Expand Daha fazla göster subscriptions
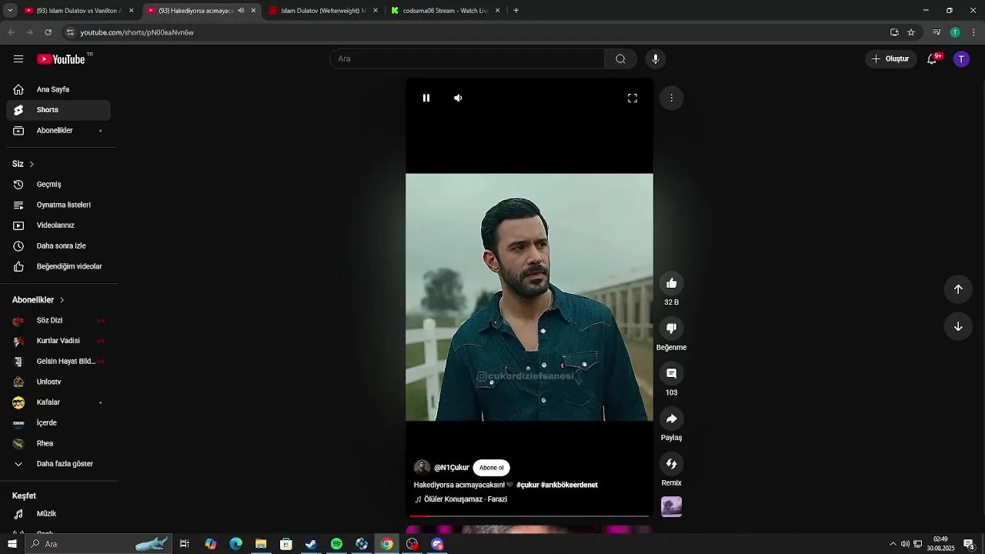Image resolution: width=985 pixels, height=554 pixels. click(x=58, y=464)
